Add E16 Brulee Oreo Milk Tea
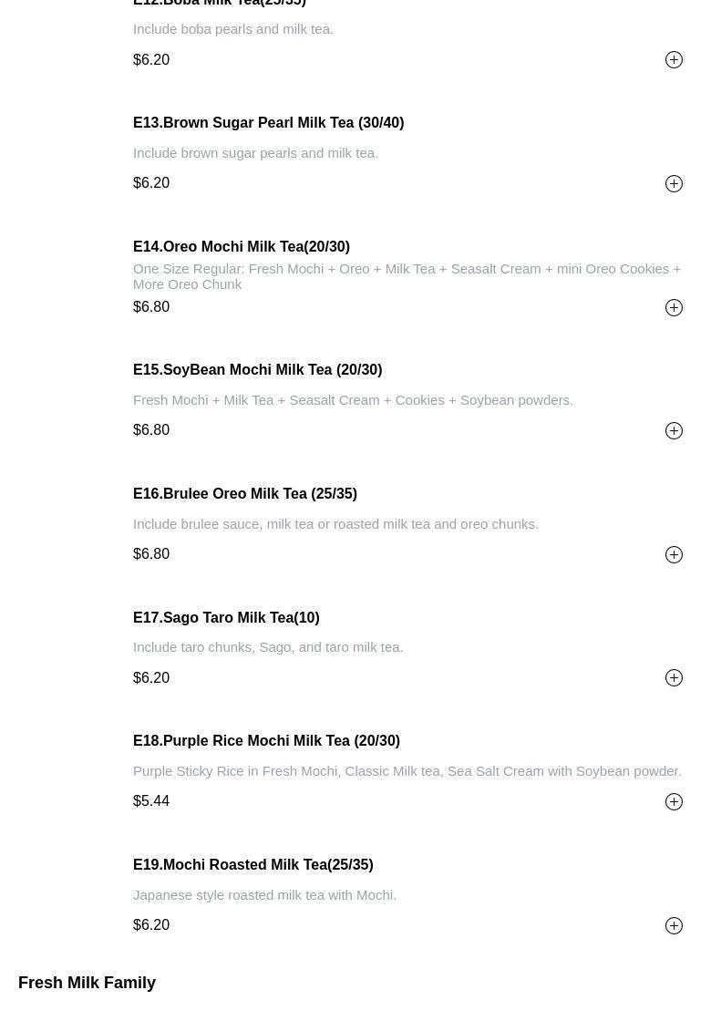 pos(674,554)
